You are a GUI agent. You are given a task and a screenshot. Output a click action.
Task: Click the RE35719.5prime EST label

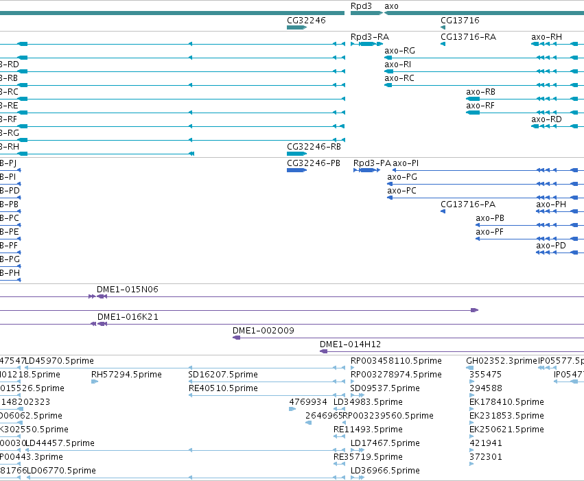(368, 457)
